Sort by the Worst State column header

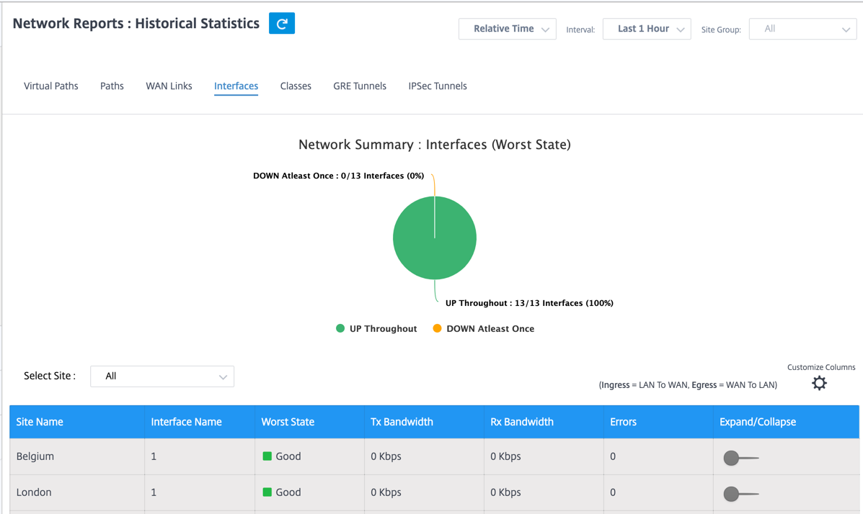[310, 422]
